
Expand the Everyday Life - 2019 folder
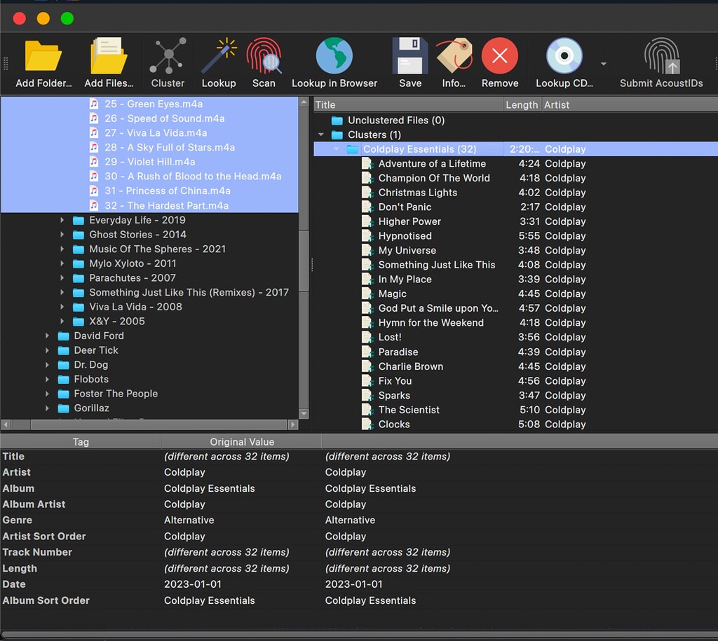[62, 220]
